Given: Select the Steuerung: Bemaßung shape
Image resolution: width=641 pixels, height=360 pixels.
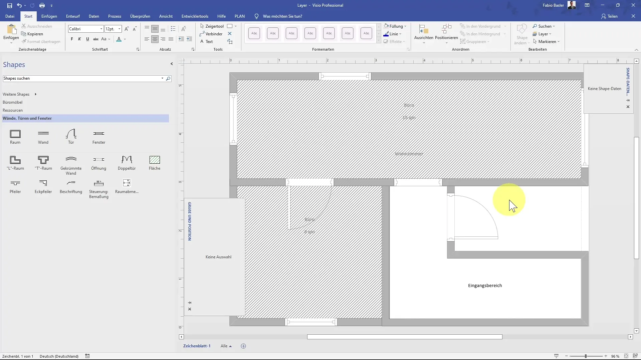Looking at the screenshot, I should (x=99, y=189).
